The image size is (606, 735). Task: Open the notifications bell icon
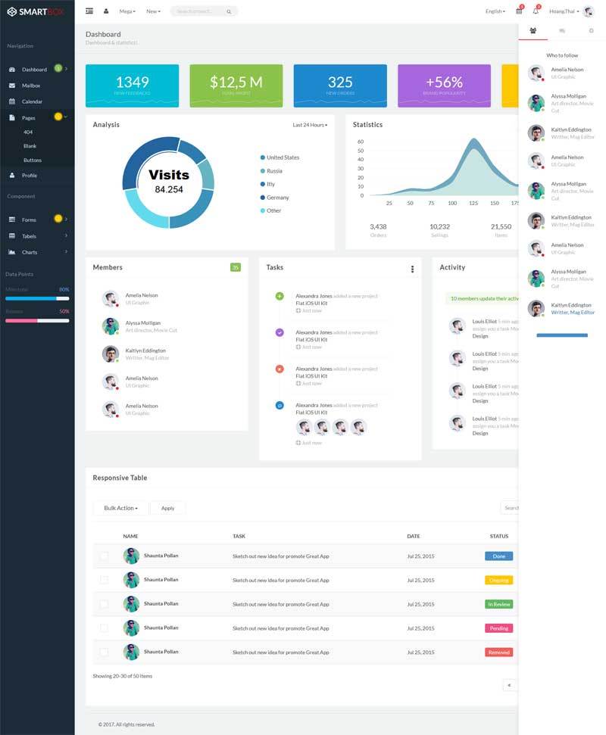[x=536, y=11]
